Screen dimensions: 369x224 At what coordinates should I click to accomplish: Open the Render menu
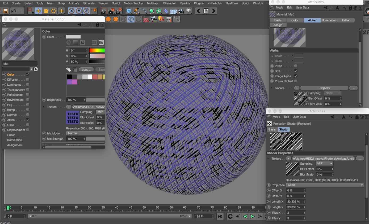pyautogui.click(x=103, y=3)
